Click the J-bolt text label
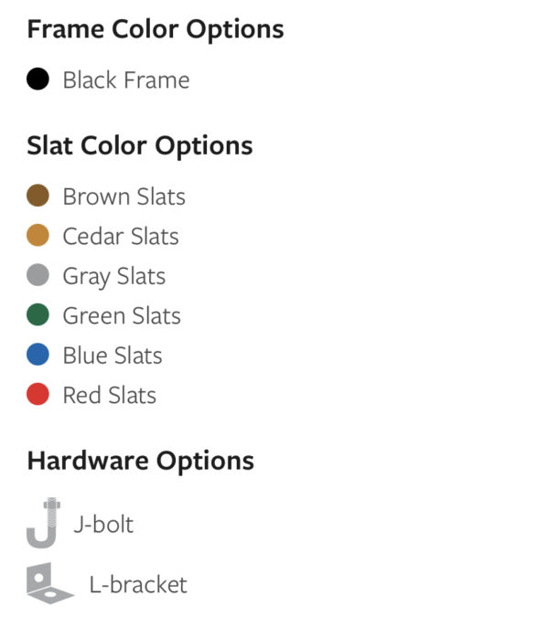Image resolution: width=549 pixels, height=627 pixels. [x=103, y=525]
